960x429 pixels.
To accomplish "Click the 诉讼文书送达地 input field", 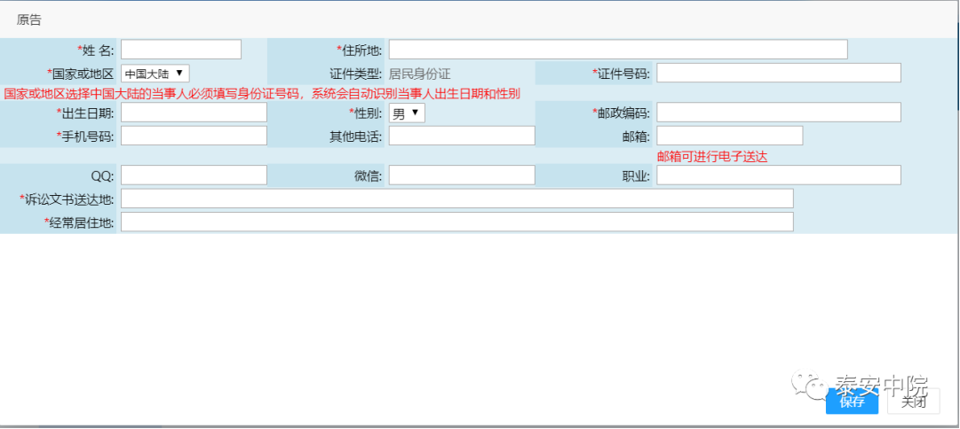I will pos(457,199).
